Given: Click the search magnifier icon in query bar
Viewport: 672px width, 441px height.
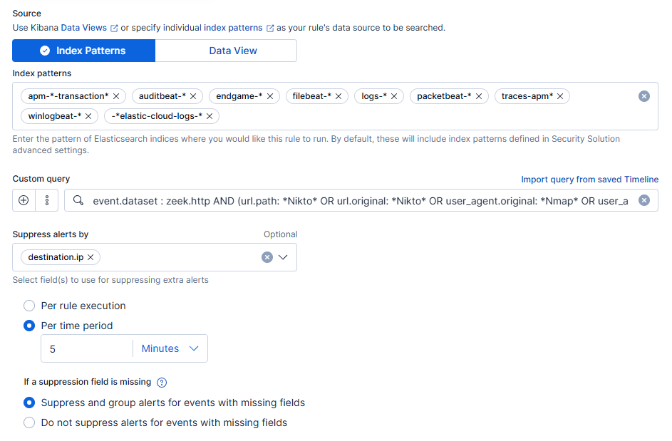Looking at the screenshot, I should click(x=78, y=200).
